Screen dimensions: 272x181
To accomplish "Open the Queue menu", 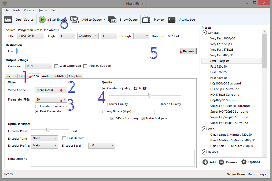I will pos(42,10).
